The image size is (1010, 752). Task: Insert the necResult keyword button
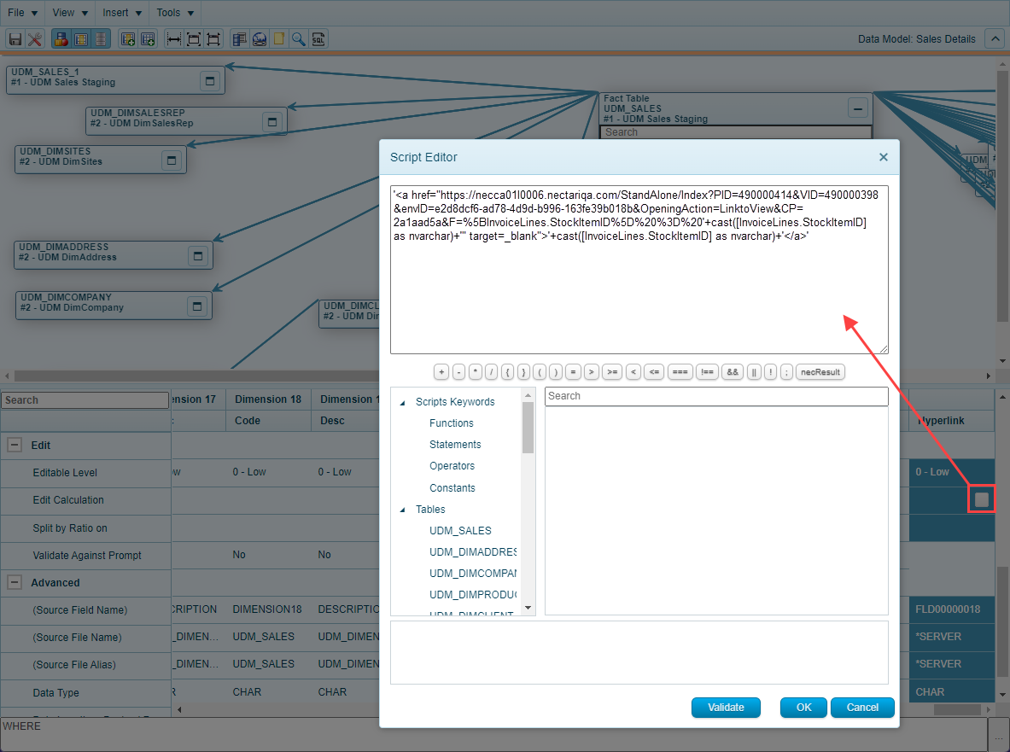[x=820, y=372]
